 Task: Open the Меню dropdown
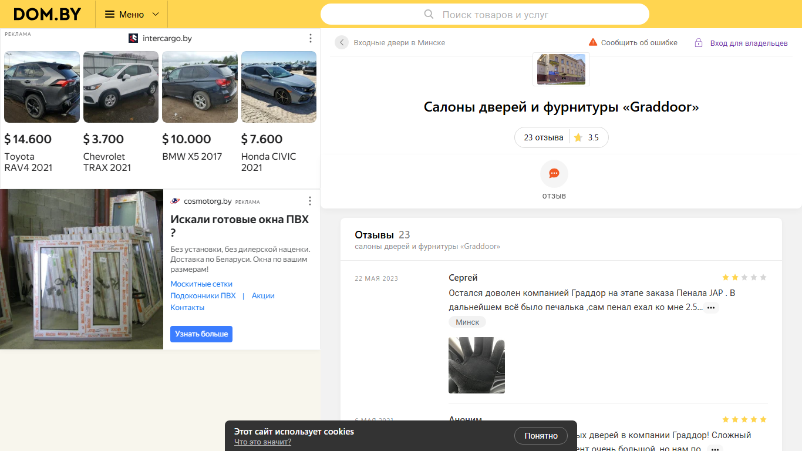click(x=132, y=14)
